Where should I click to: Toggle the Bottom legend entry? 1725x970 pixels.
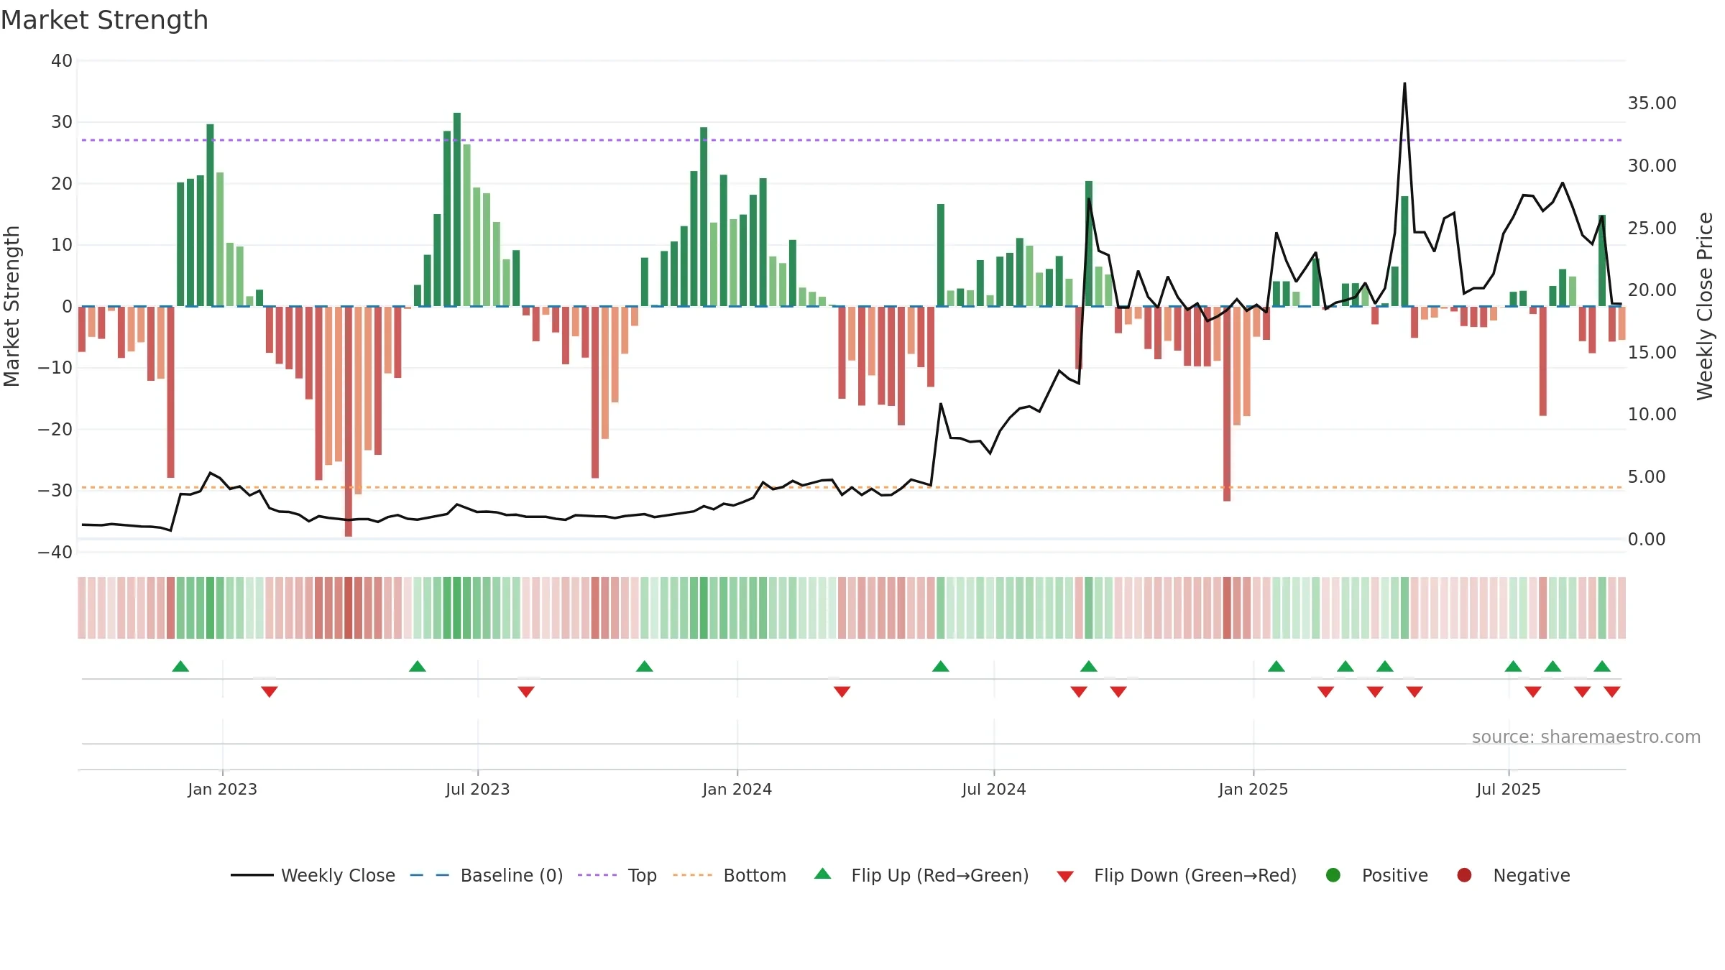pyautogui.click(x=730, y=875)
